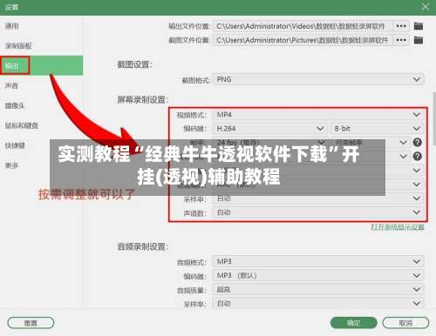Open the 8 bit depth dropdown
This screenshot has width=436, height=336.
pos(378,128)
